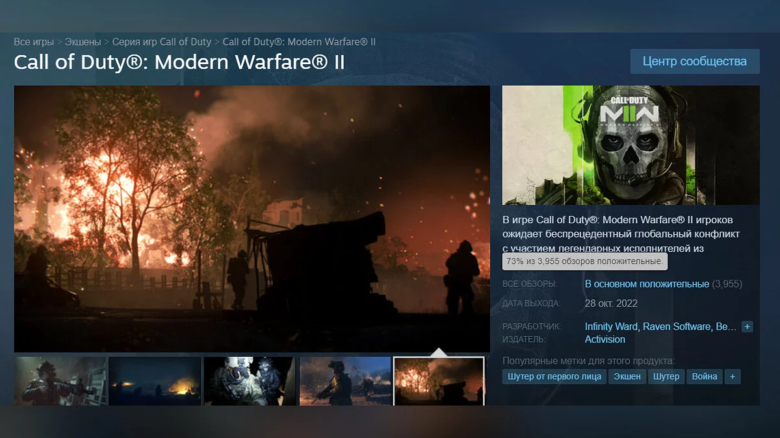Click the main burning forest screenshot

click(252, 219)
